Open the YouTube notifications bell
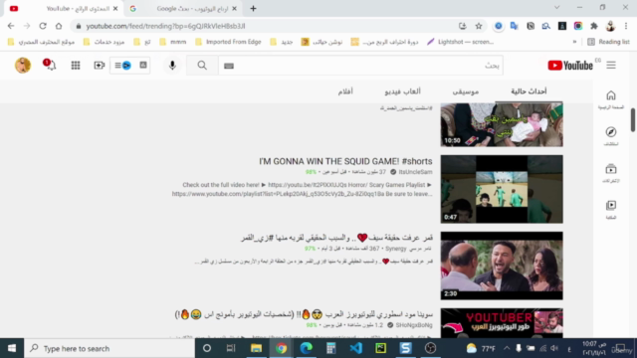Viewport: 637px width, 358px height. (50, 65)
